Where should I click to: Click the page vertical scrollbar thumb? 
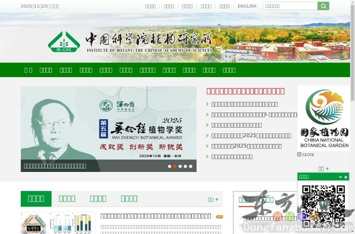[352, 52]
